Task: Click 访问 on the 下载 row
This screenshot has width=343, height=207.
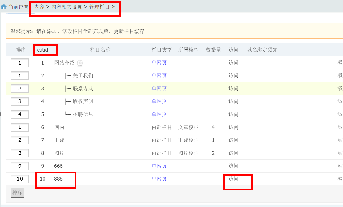Action: pos(233,140)
